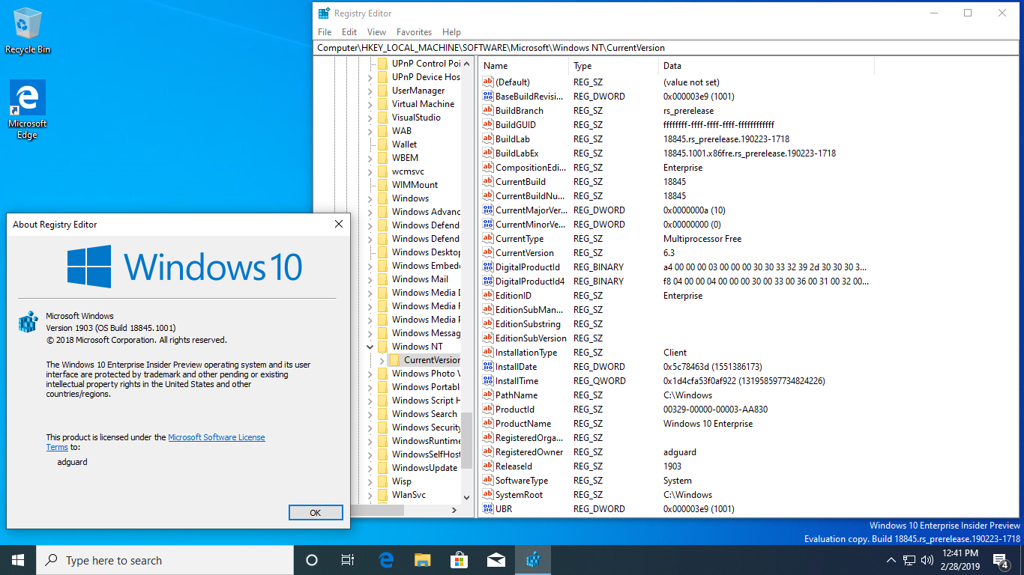Click the Registry Editor title bar icon
The image size is (1024, 575).
click(324, 13)
